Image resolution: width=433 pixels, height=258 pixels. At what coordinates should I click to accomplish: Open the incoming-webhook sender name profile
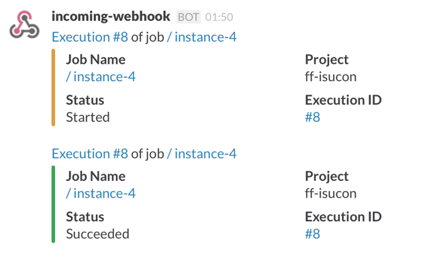pos(111,17)
